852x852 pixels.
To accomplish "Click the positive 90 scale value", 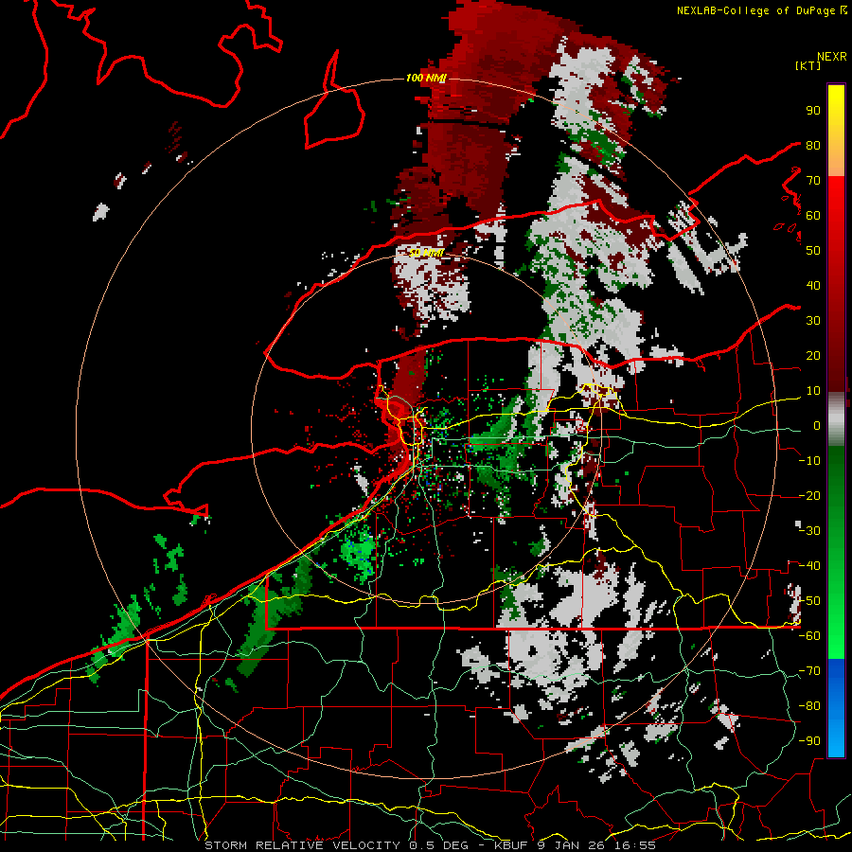I will coord(813,111).
